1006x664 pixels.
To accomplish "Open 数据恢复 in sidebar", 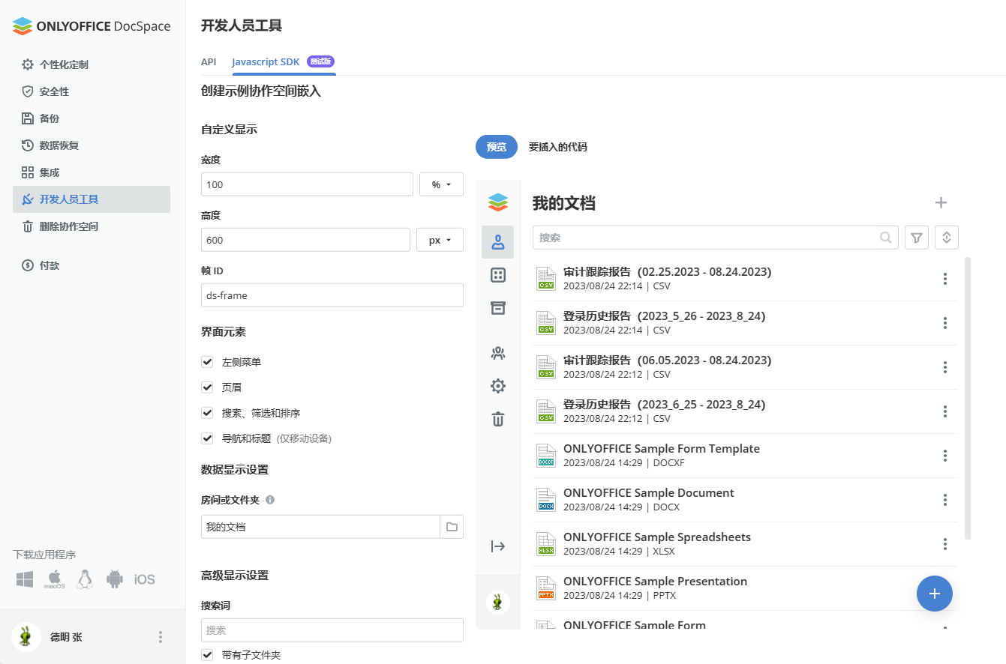I will point(92,145).
